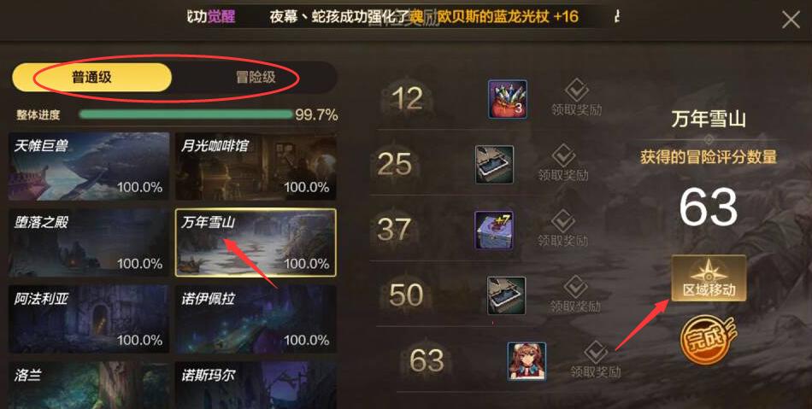This screenshot has height=409, width=812.
Task: Open the 堕落之殿 area card
Action: click(89, 243)
